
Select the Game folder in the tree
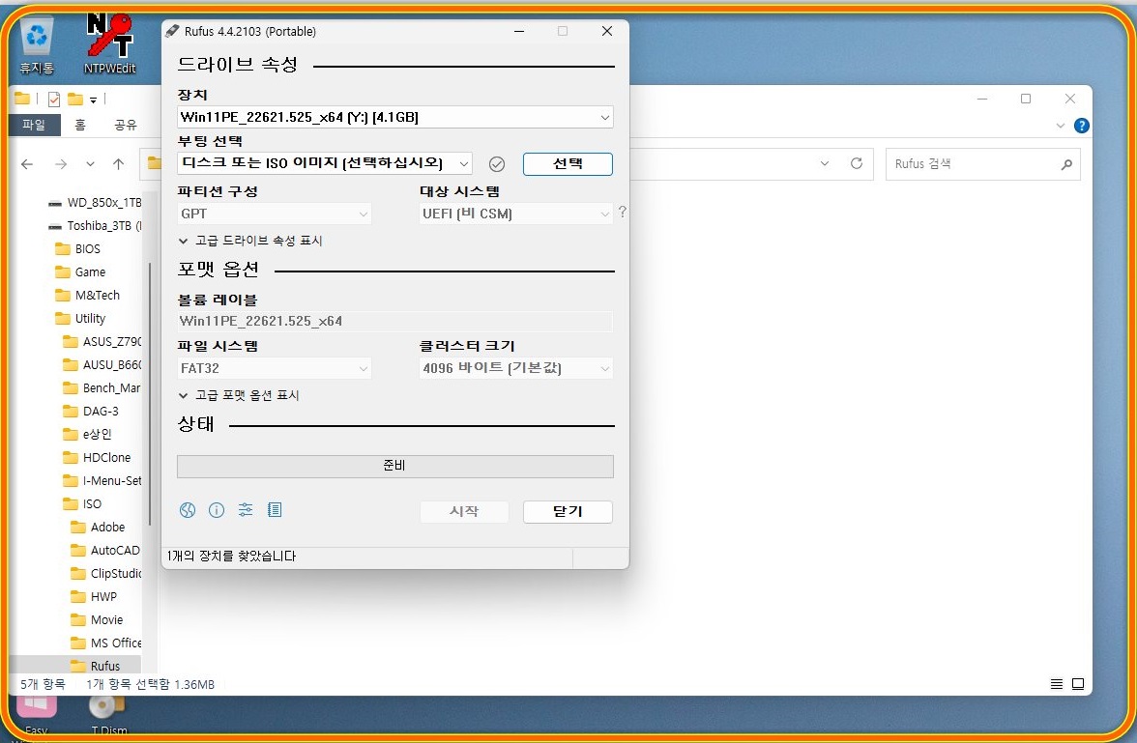click(81, 271)
